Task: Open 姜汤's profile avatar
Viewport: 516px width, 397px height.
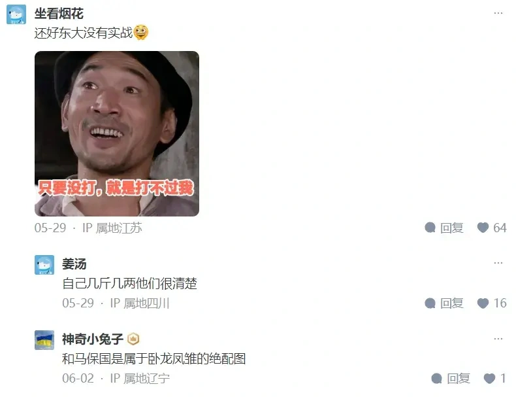Action: tap(44, 264)
